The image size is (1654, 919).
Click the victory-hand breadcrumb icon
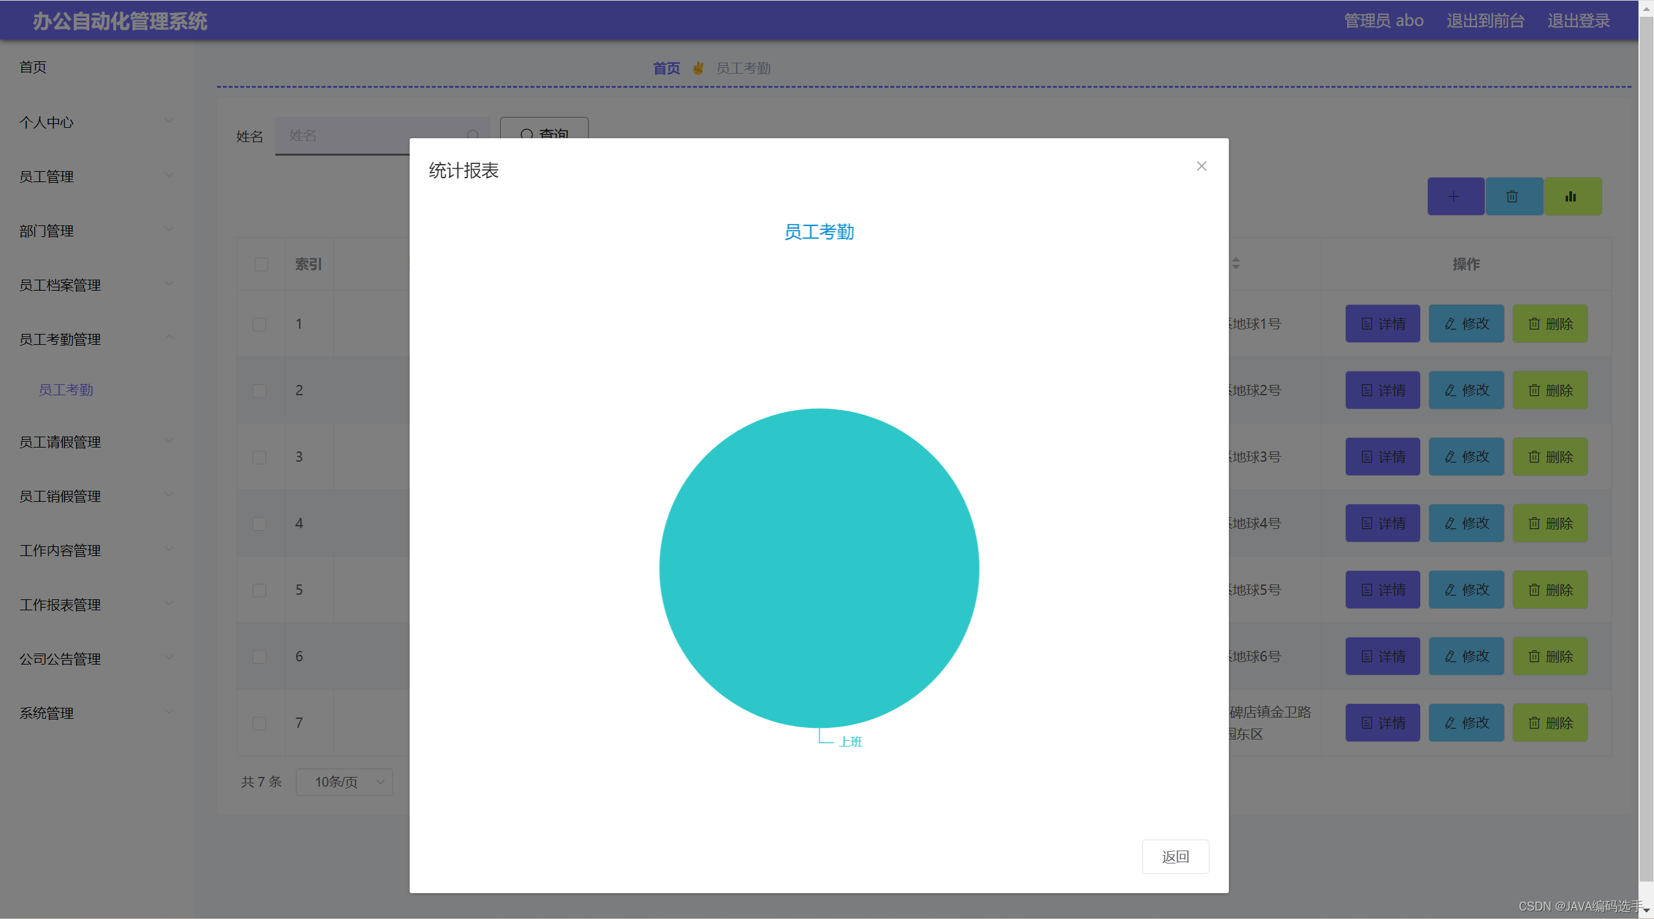pyautogui.click(x=698, y=68)
